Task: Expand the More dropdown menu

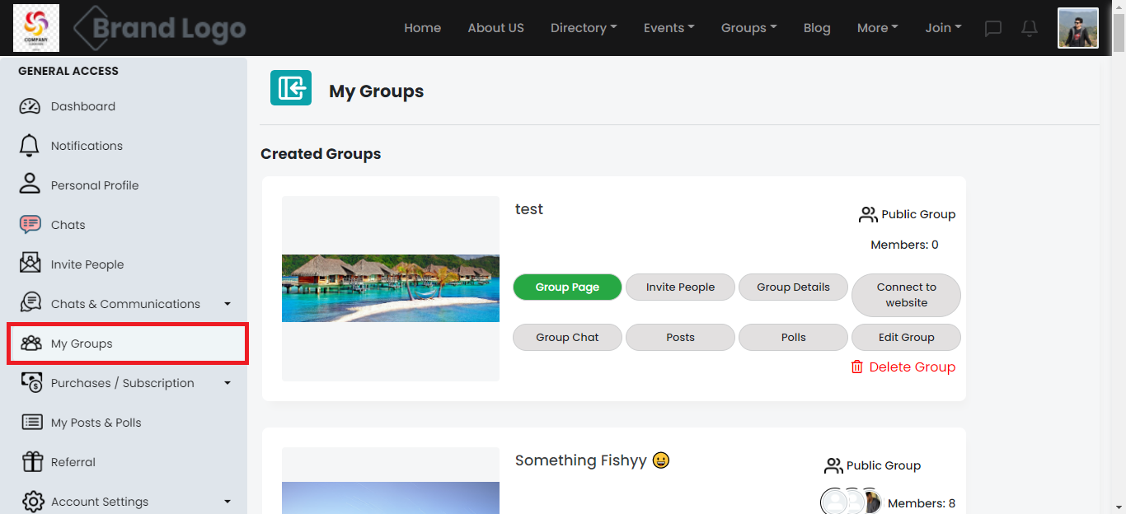Action: click(877, 28)
